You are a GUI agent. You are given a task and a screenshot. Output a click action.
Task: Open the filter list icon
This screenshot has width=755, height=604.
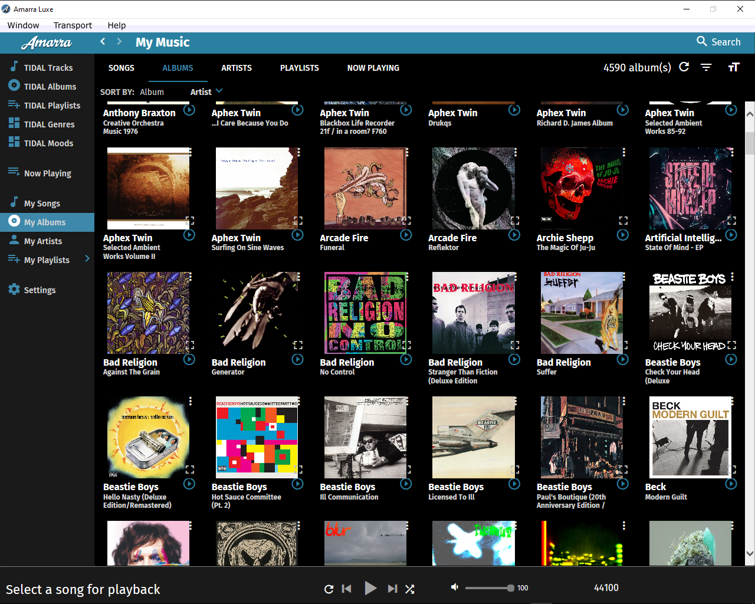[706, 67]
